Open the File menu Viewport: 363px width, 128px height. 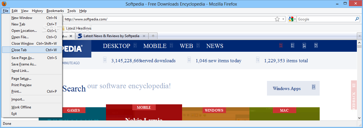coord(6,11)
